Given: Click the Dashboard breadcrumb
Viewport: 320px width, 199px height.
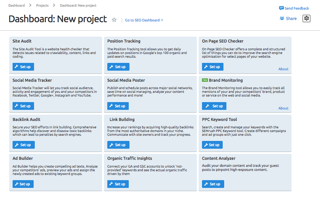Looking at the screenshot, I should (x=17, y=6).
